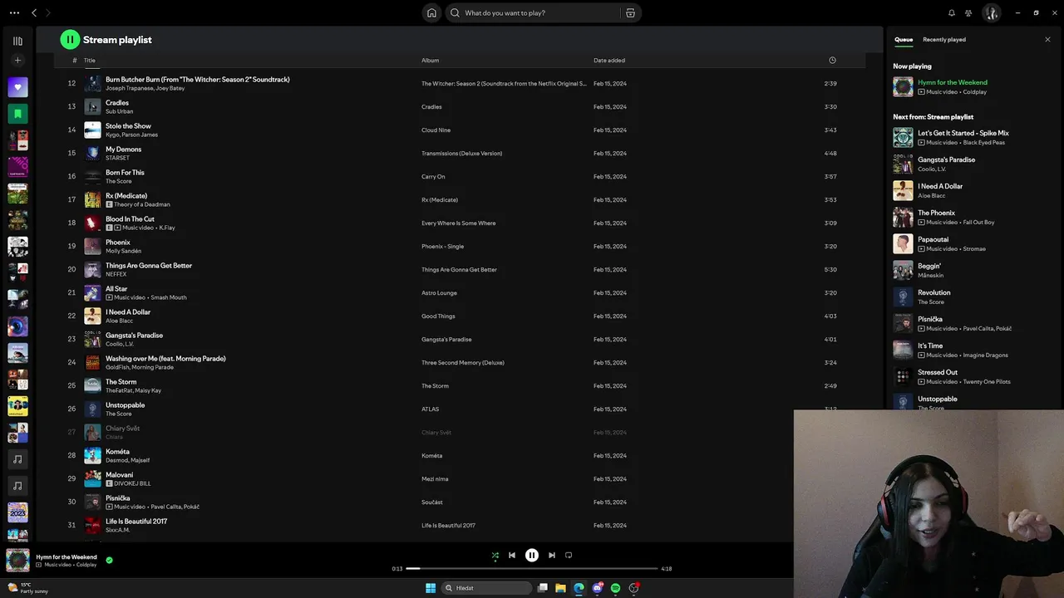Click the notifications bell icon
Viewport: 1064px width, 598px height.
coord(952,13)
